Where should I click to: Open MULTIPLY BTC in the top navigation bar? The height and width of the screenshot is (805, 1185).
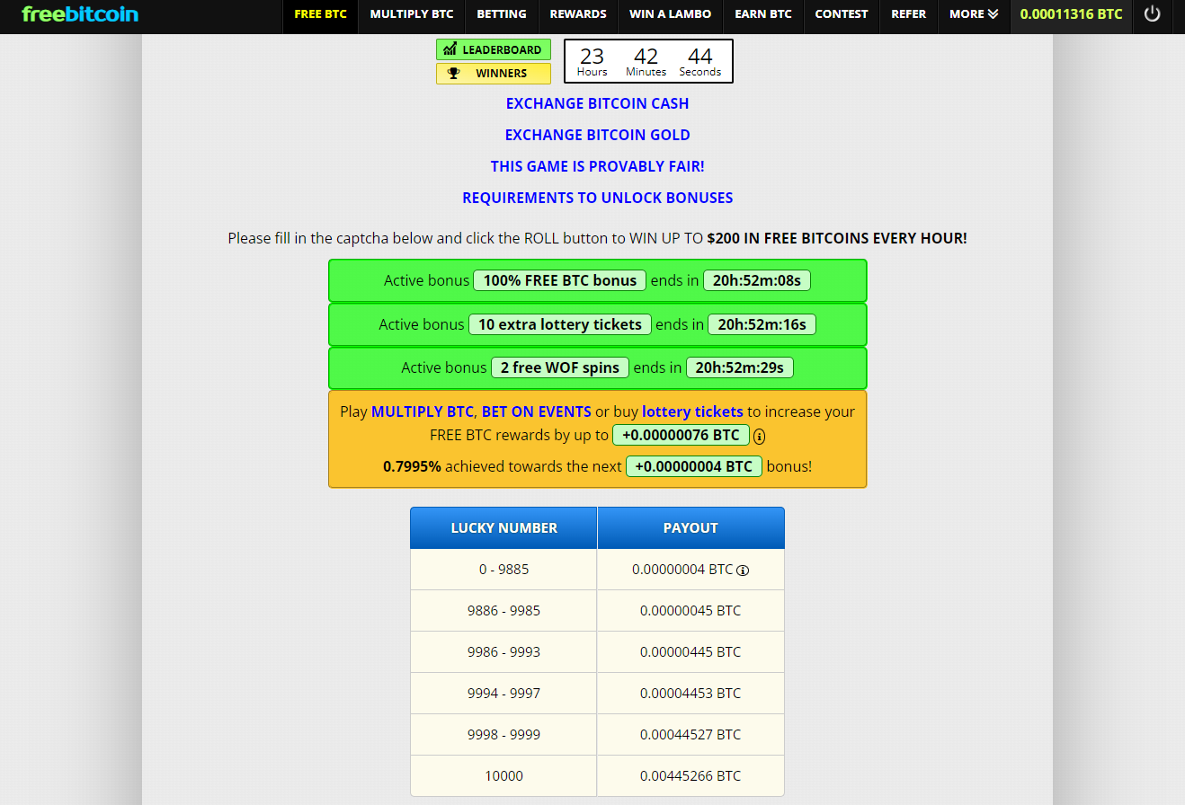pos(412,14)
